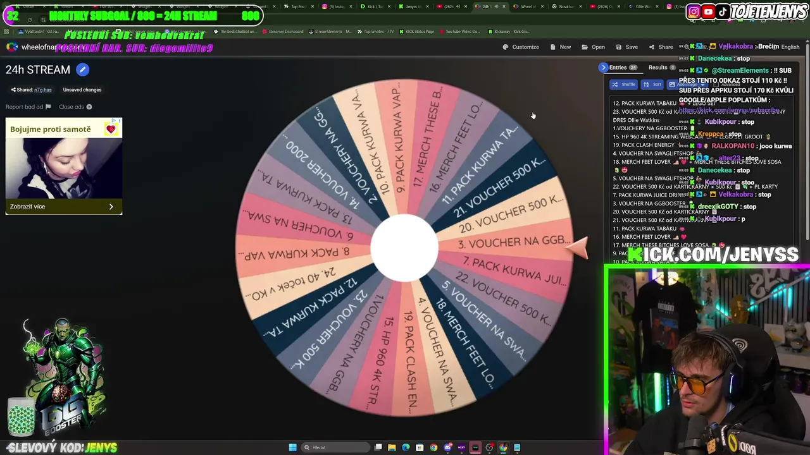The width and height of the screenshot is (810, 455).
Task: Switch to the Jenyss browser tab
Action: (x=413, y=6)
